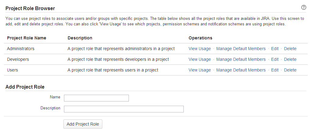Manage Default Members for Administrators role

pyautogui.click(x=241, y=49)
